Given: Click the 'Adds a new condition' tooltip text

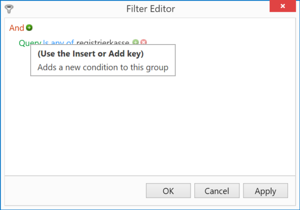Looking at the screenshot, I should pos(103,68).
